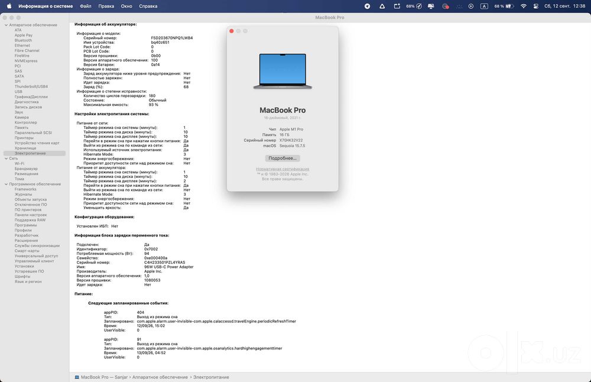The image size is (591, 382).
Task: Open the Нормативная сертификация link
Action: [282, 169]
